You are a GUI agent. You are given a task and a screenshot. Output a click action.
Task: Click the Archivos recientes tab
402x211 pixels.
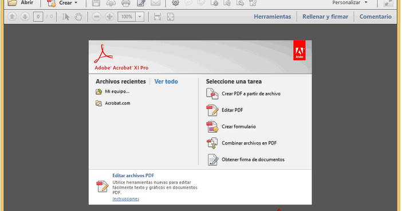120,81
